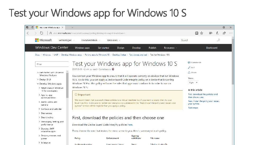Click the site lock icon in address bar
The image size is (259, 145).
51,33
